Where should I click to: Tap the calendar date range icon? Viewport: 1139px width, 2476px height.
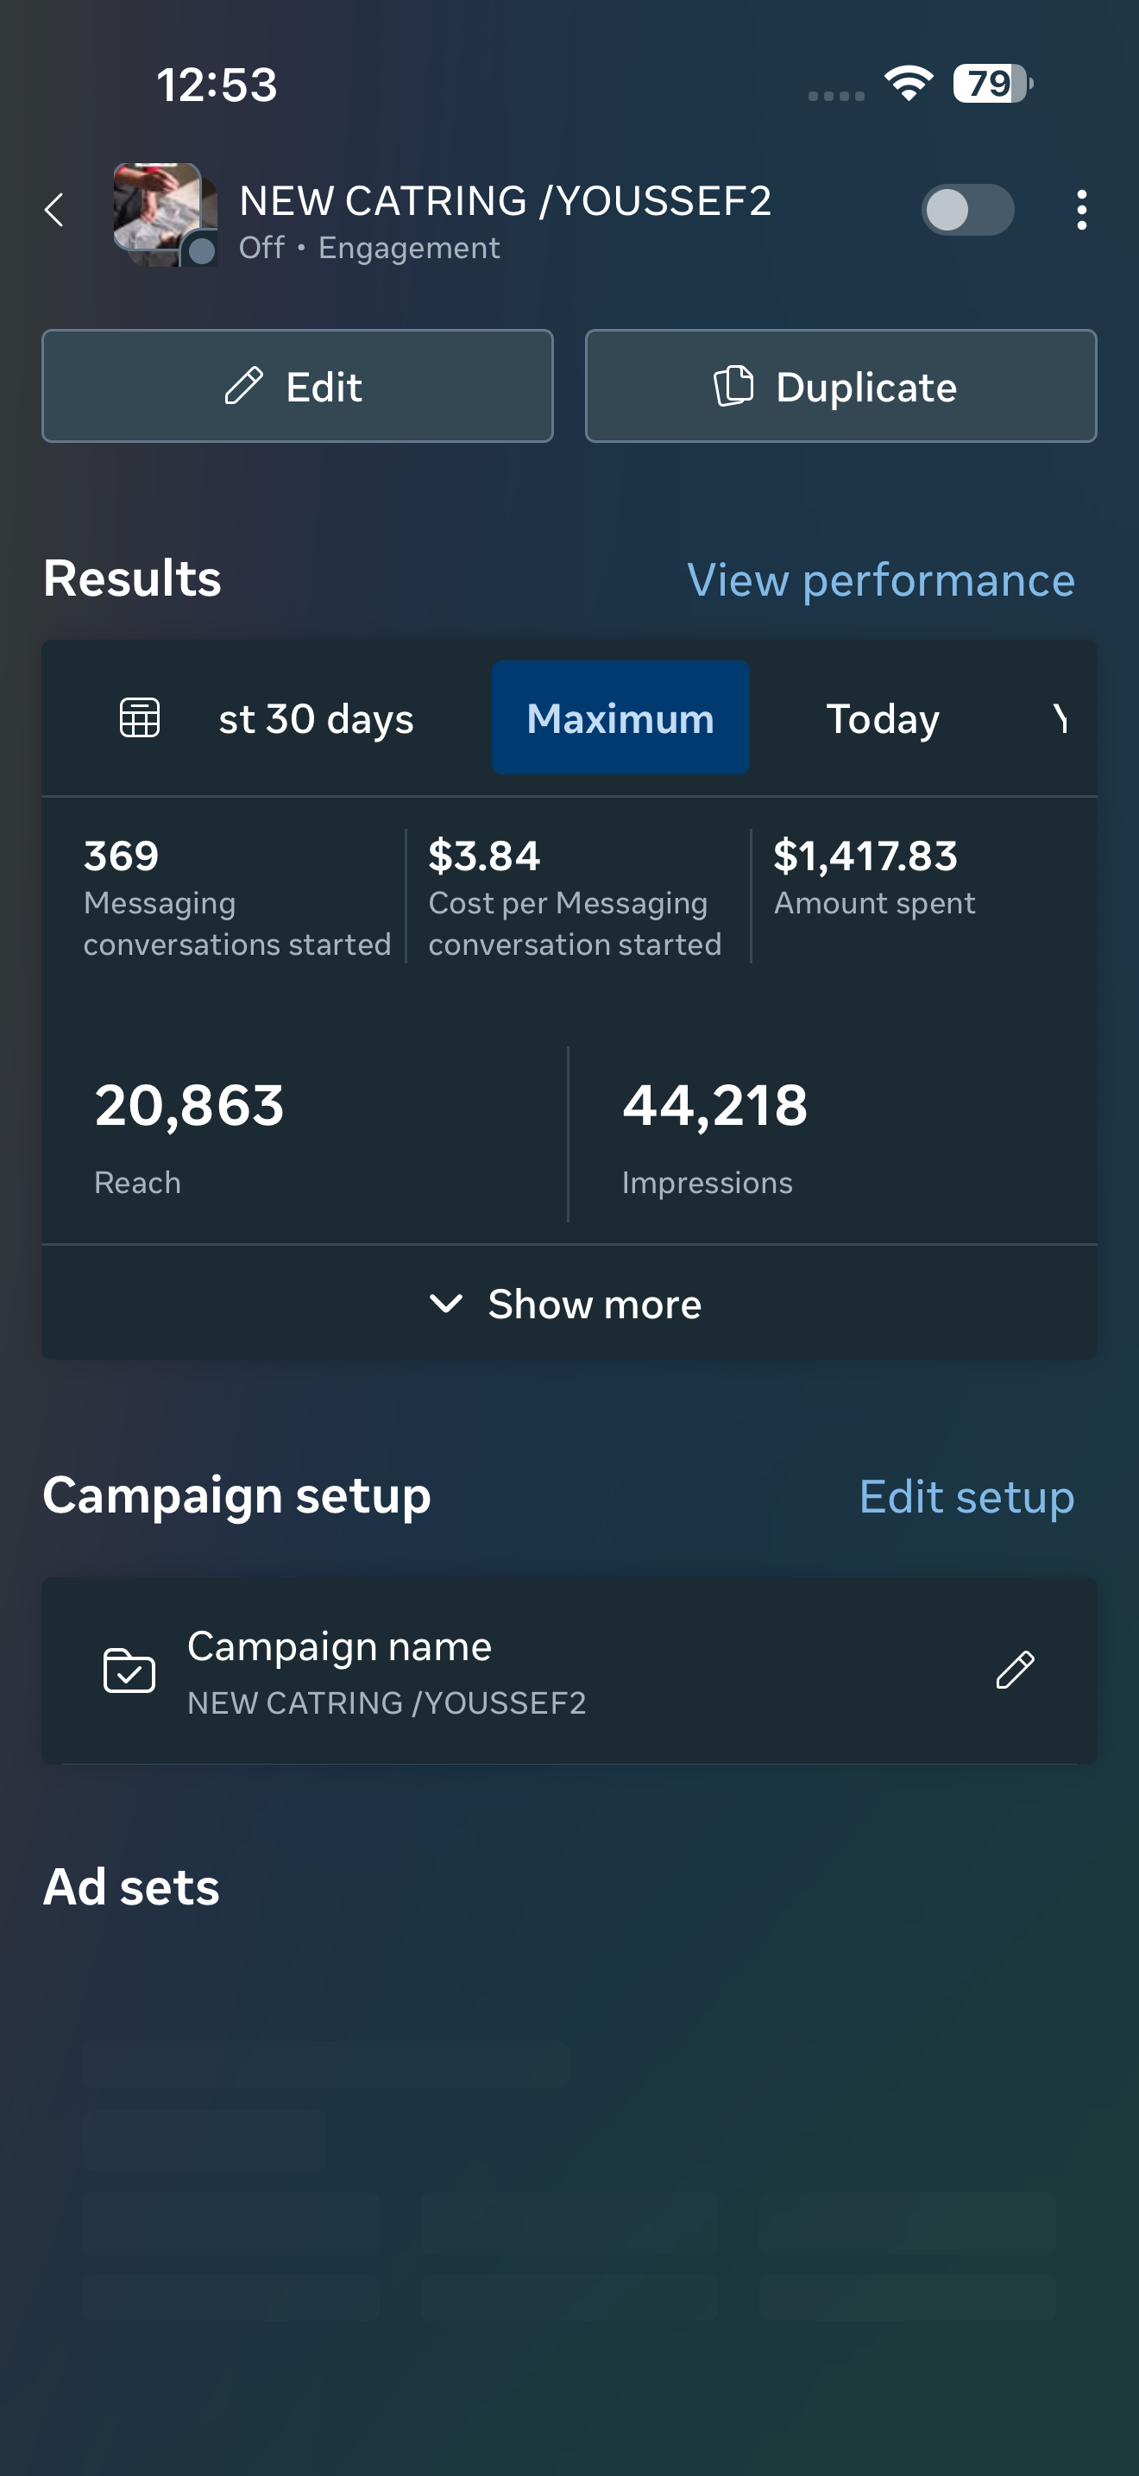(139, 718)
